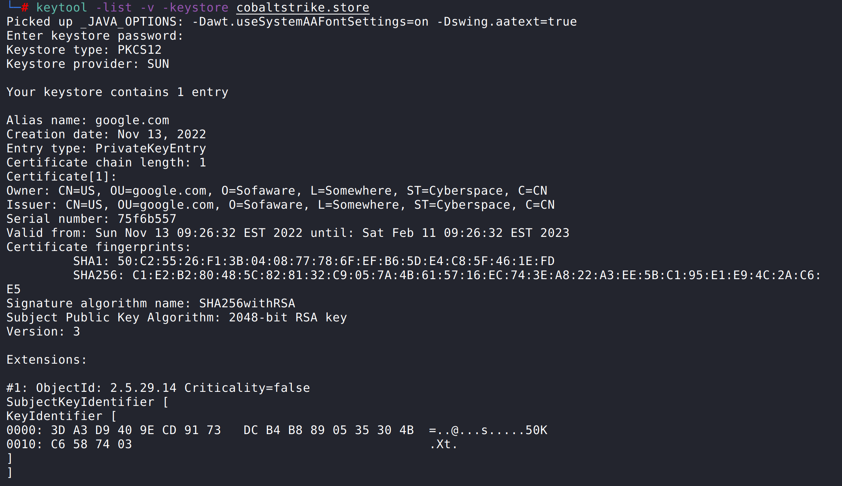Click the PKCS12 keystore type value
The height and width of the screenshot is (486, 842).
coord(139,50)
